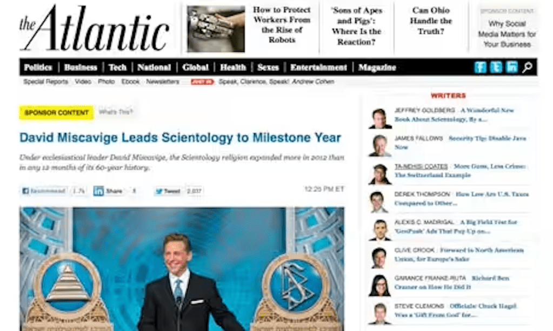Screen dimensions: 553x331
Task: Click the Atlantic logo
Action: pyautogui.click(x=94, y=29)
